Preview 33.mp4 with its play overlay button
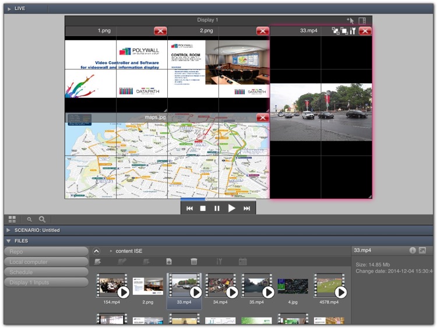The width and height of the screenshot is (437, 328). coord(196,292)
